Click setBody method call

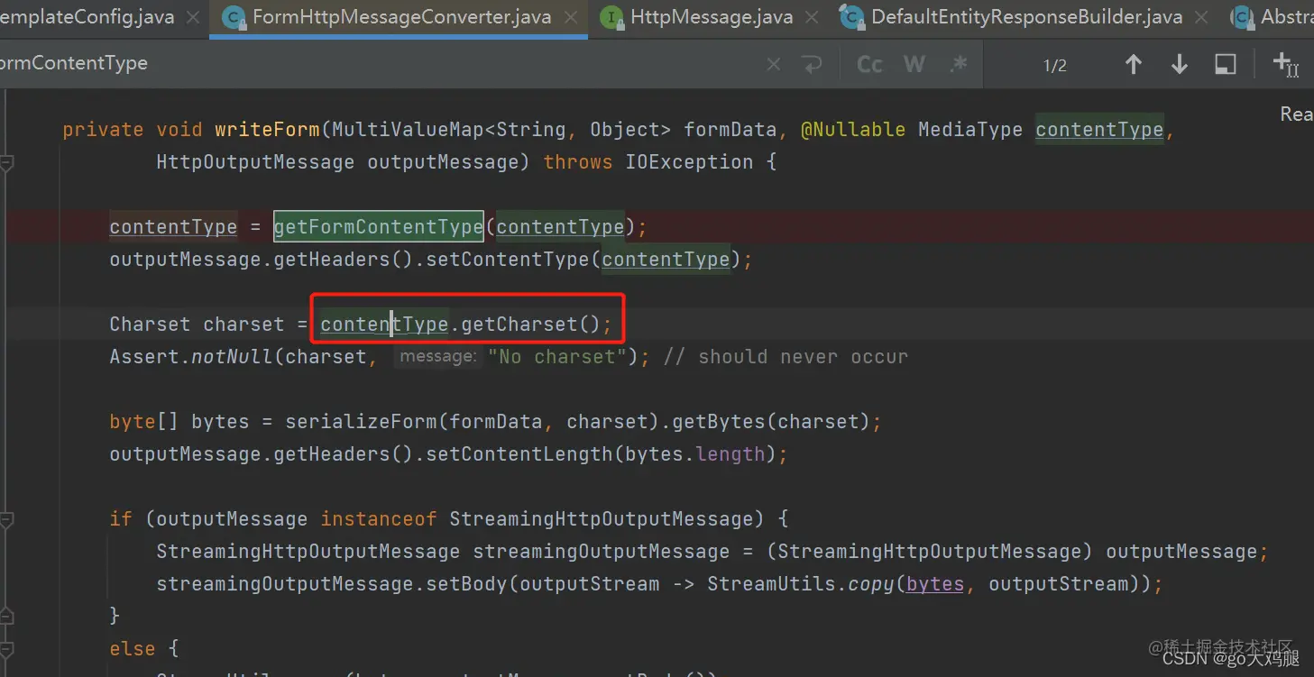[x=466, y=584]
